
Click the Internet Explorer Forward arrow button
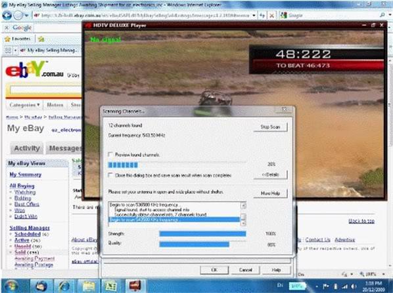[x=18, y=16]
